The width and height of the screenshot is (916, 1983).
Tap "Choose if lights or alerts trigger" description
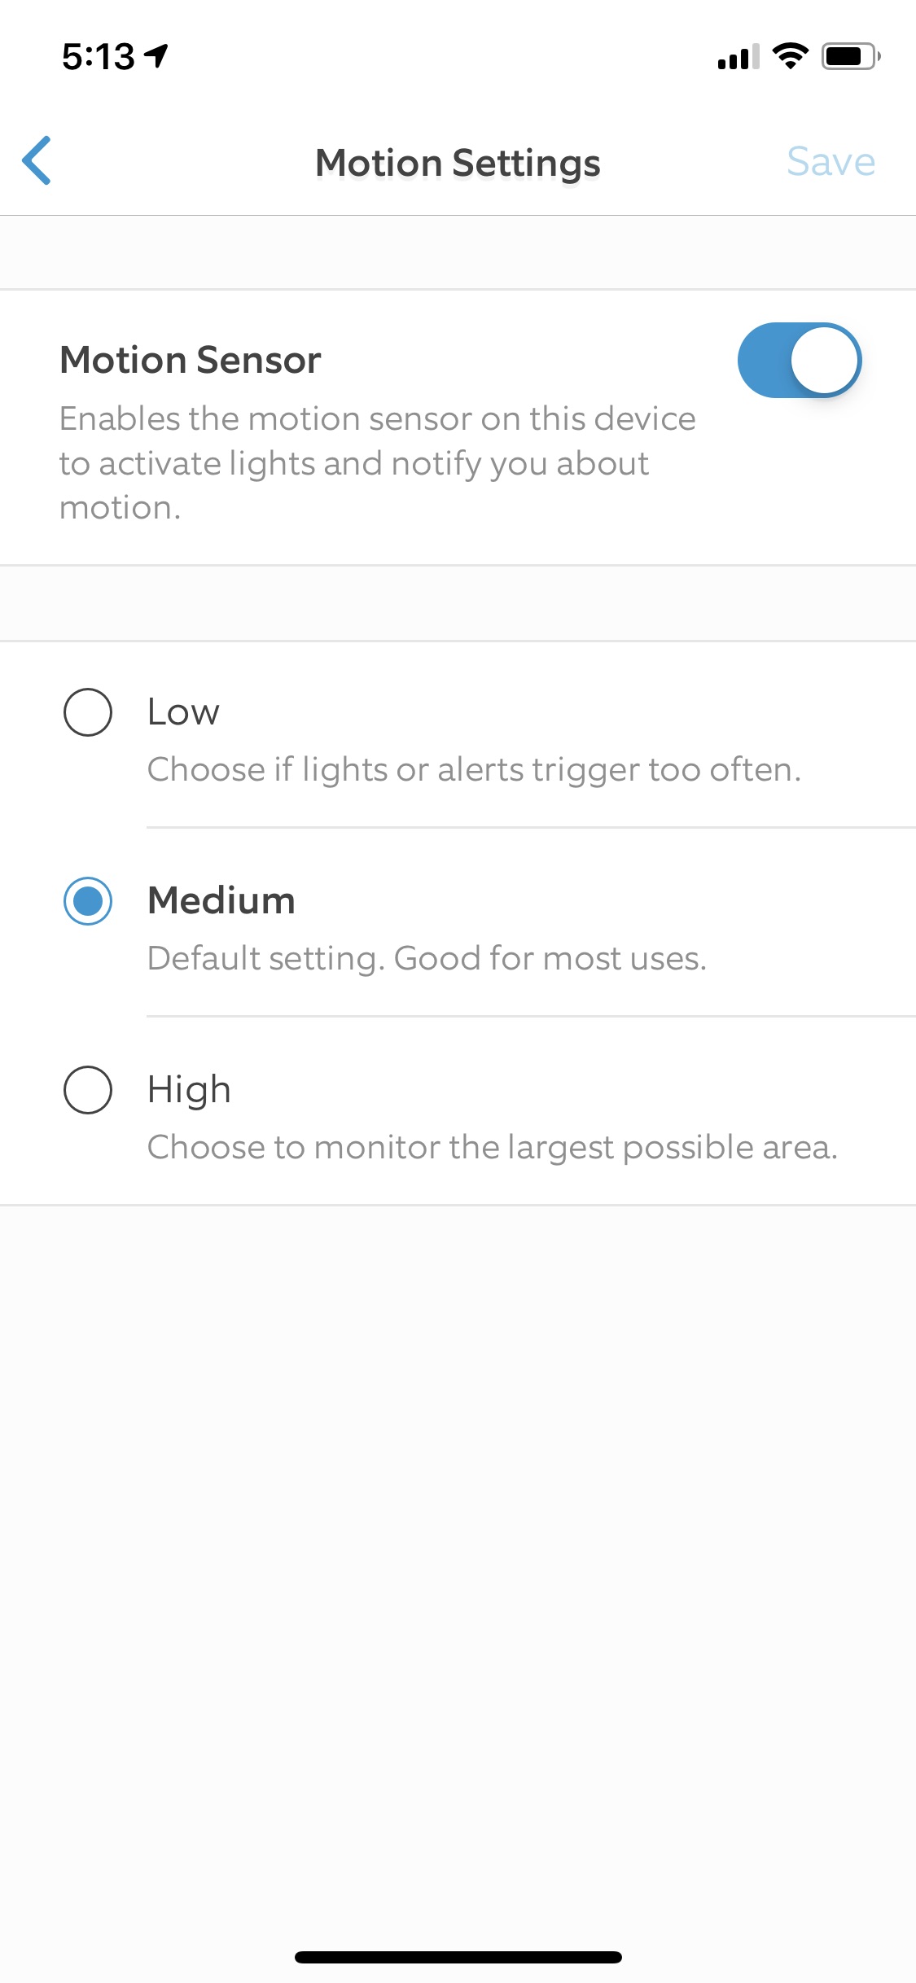point(474,770)
